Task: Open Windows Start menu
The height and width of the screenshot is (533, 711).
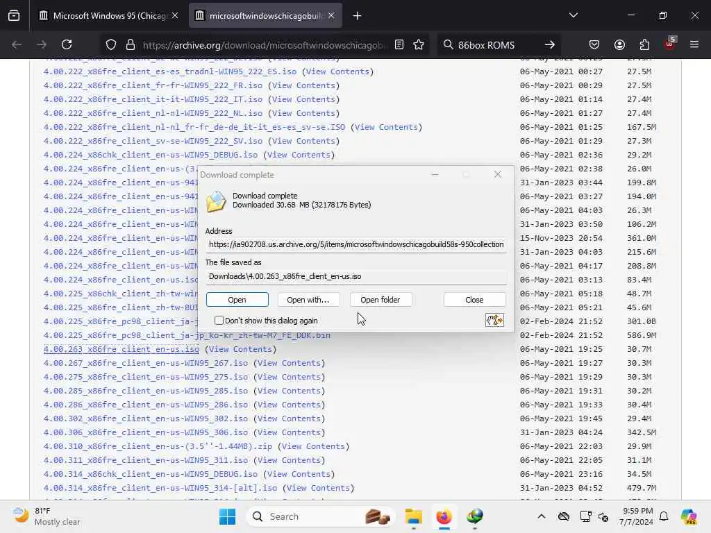Action: (x=227, y=516)
